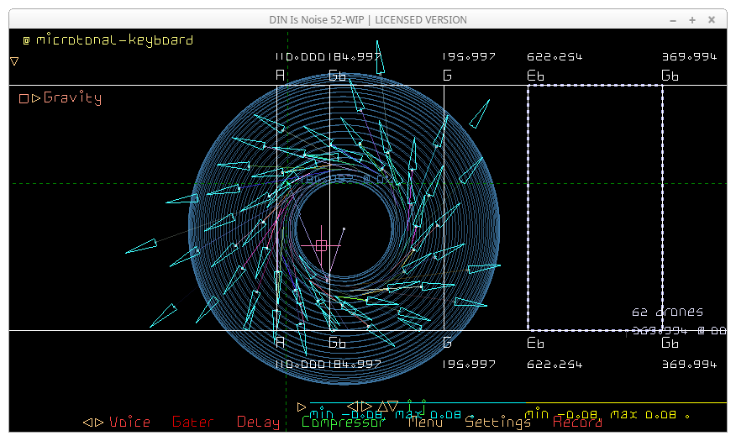Click the top G note label
Screen dimensions: 736x441
pos(447,76)
